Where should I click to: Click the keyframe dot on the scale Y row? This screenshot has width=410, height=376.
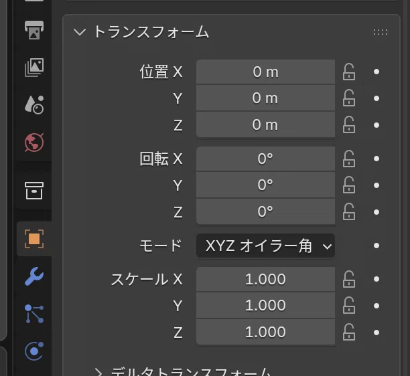(377, 306)
